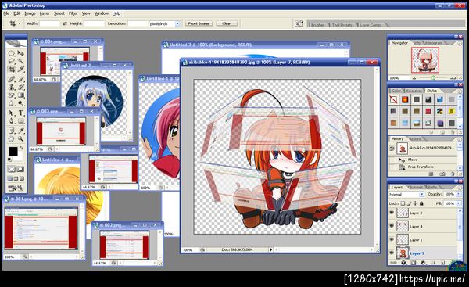
Task: Select the History Brush tool
Action: click(20, 87)
